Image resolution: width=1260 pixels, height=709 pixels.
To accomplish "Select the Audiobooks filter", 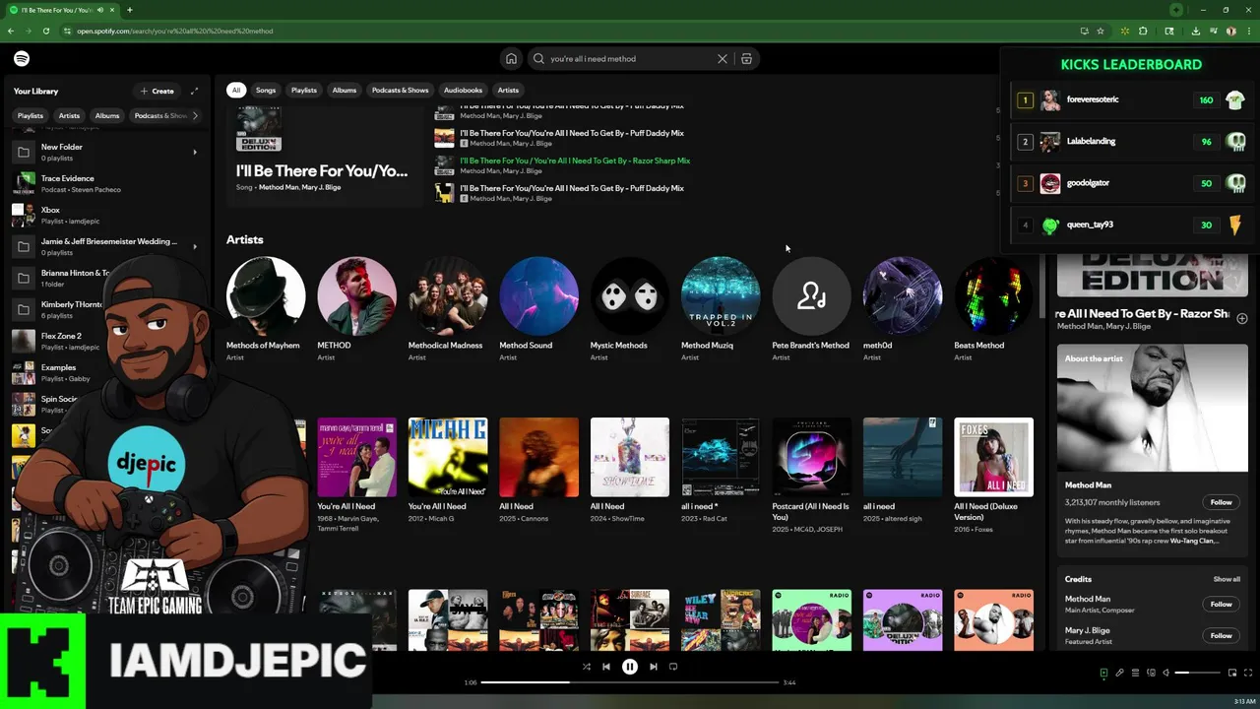I will (463, 90).
